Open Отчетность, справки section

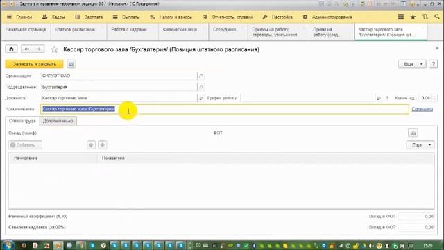[x=228, y=17]
